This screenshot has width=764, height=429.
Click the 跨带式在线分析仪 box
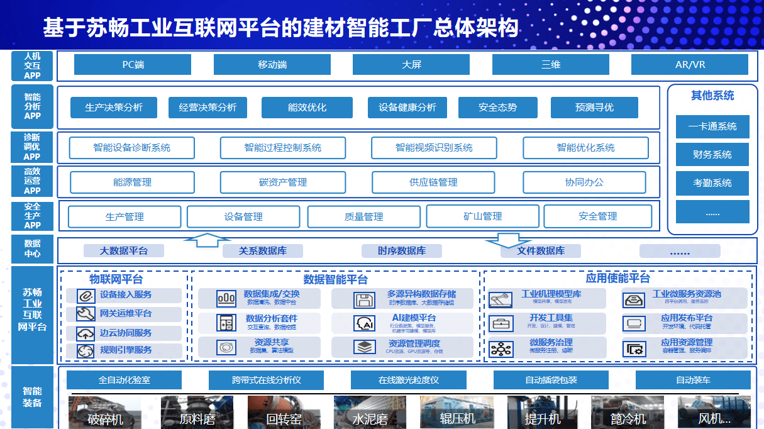click(x=266, y=380)
